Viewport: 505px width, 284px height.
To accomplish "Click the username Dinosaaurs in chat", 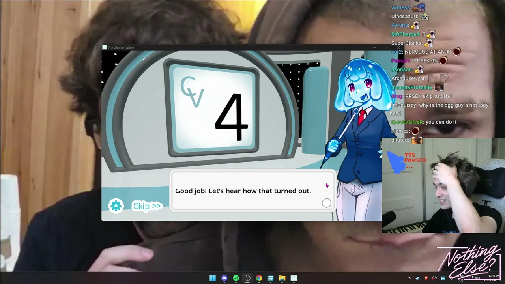I will [x=404, y=17].
